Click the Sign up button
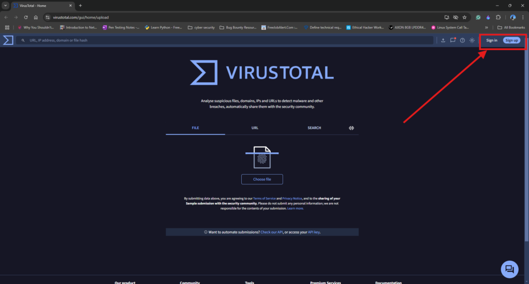Screen dimensions: 529x284 511,40
